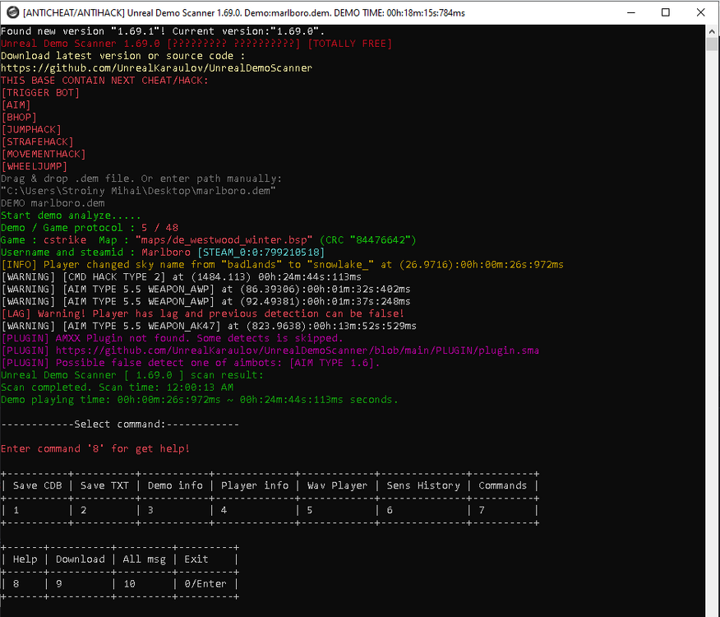Click the Exit cell in lower table
The width and height of the screenshot is (720, 617).
click(x=196, y=559)
